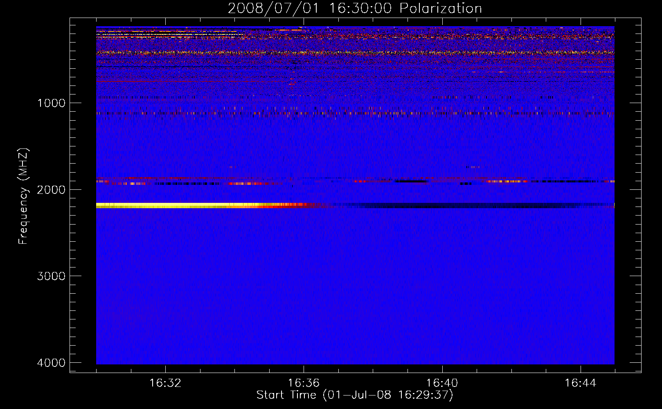The height and width of the screenshot is (409, 662).
Task: Click the 4000 frequency tick label
Action: click(x=51, y=363)
